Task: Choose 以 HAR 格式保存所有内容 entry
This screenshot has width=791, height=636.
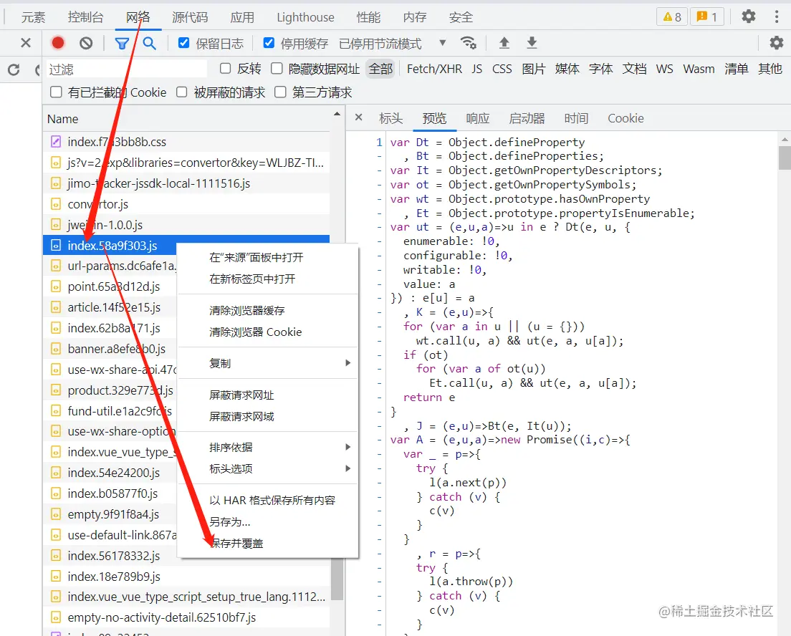Action: tap(268, 501)
